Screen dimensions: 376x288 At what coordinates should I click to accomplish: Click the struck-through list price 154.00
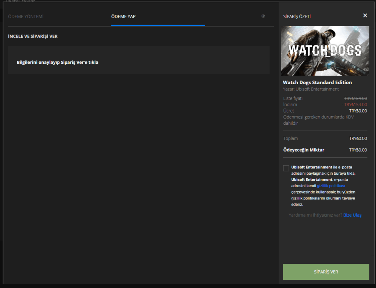click(x=355, y=99)
